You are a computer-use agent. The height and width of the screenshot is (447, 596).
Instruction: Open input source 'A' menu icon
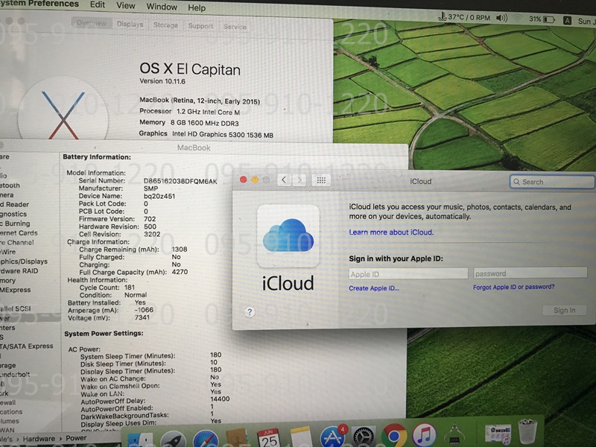tap(567, 21)
